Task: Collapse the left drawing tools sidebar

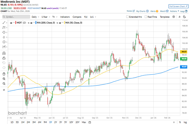Action: (x=4, y=90)
